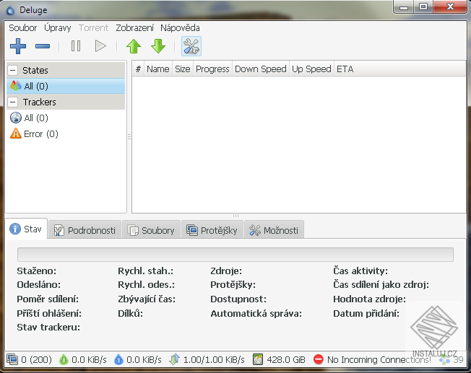This screenshot has width=471, height=373.
Task: Select All (0) under States
Action: pyautogui.click(x=66, y=86)
